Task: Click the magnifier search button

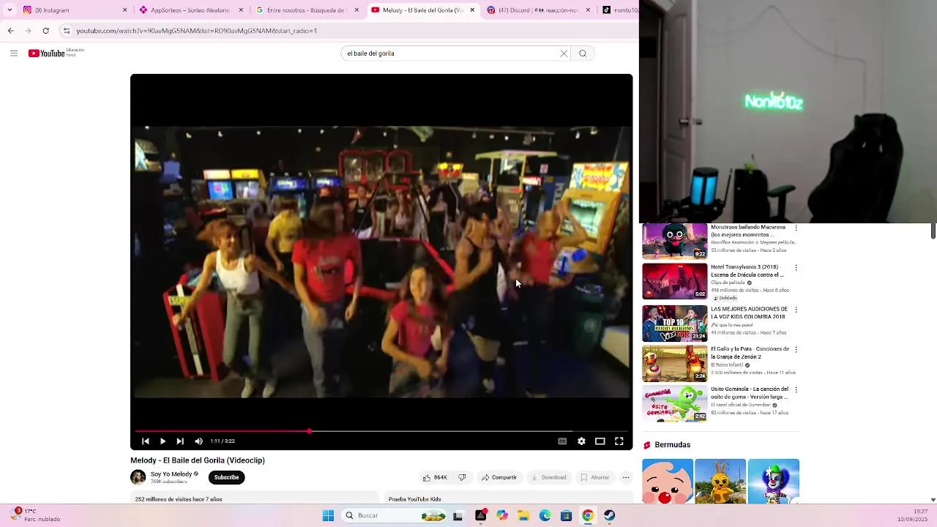Action: 583,53
